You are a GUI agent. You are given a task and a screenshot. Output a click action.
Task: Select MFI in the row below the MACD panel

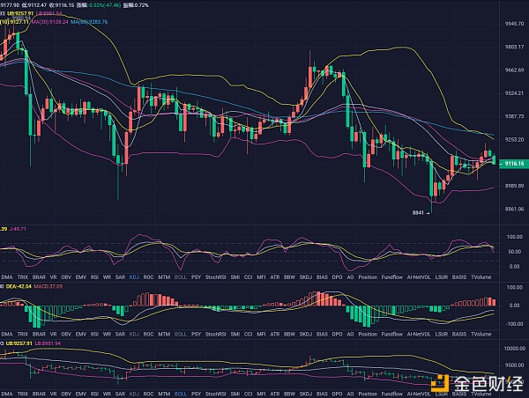click(x=261, y=334)
